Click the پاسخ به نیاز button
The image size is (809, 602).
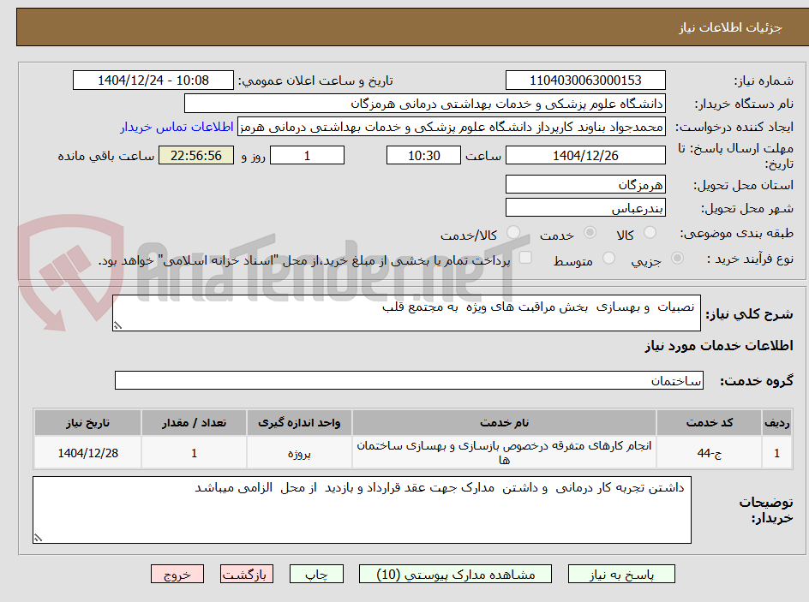point(621,574)
